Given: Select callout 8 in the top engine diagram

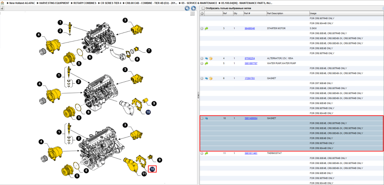Looking at the screenshot, I should [x=137, y=59].
